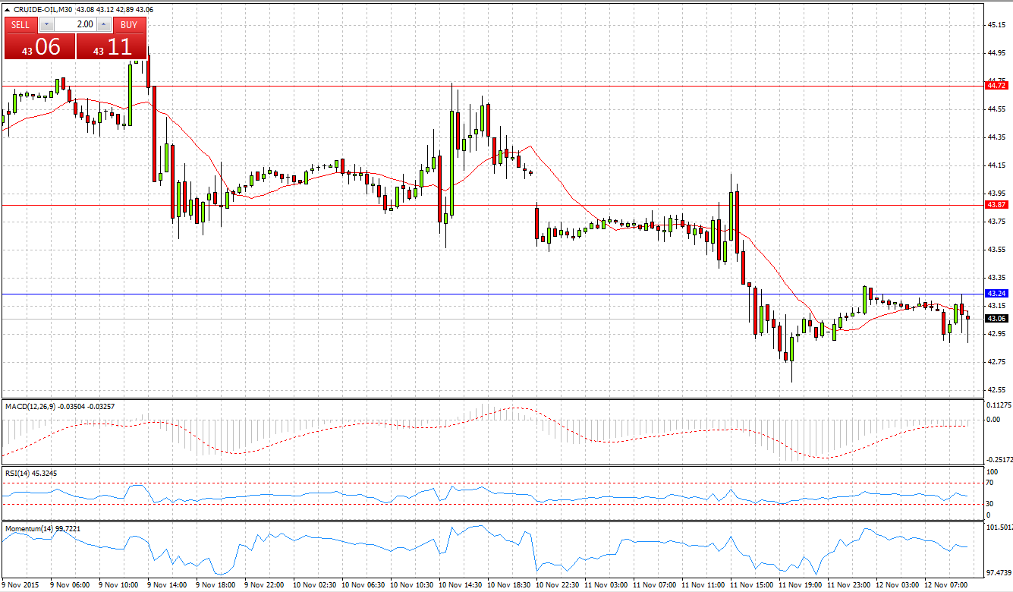Click the 10 Nov 14:30 time axis label
This screenshot has height=592, width=1013.
click(461, 585)
